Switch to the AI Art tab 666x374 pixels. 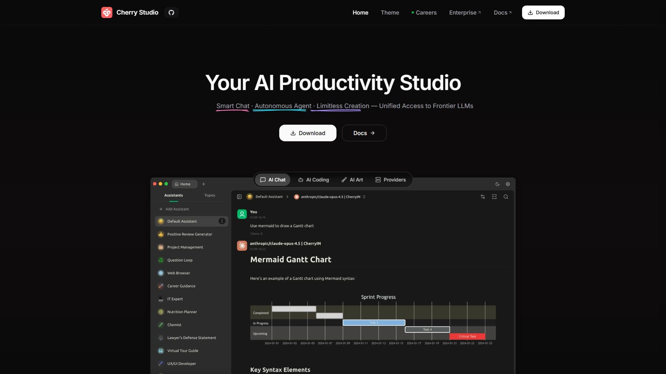[352, 180]
